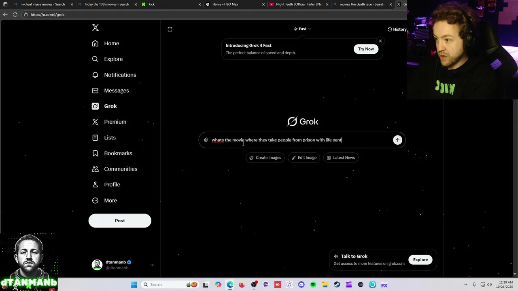Open Notifications in the sidebar
The image size is (518, 291).
pyautogui.click(x=114, y=75)
